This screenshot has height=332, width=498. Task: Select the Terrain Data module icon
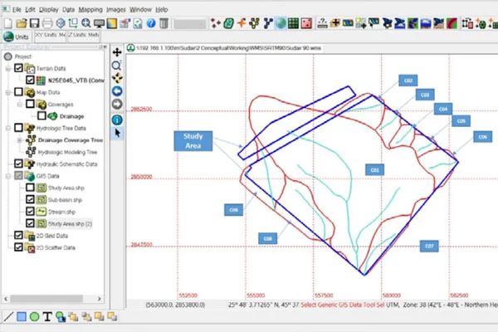216,23
